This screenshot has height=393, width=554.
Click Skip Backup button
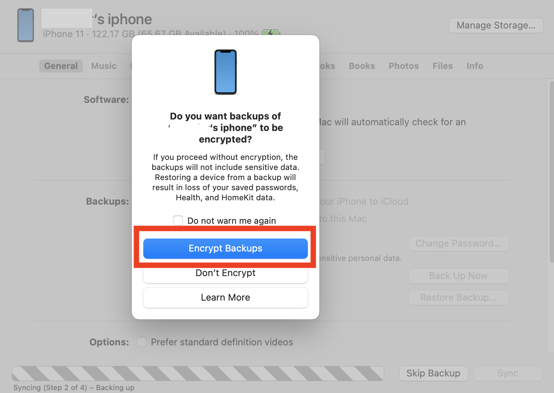coord(433,373)
